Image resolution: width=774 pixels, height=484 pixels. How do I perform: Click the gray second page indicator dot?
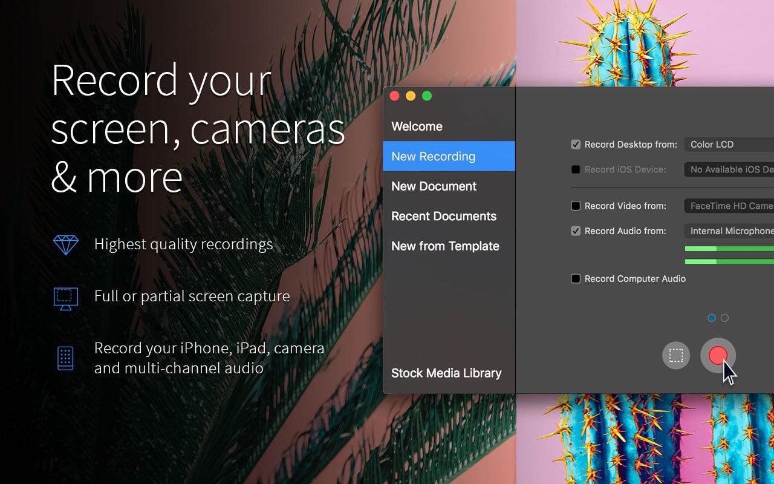pos(724,317)
